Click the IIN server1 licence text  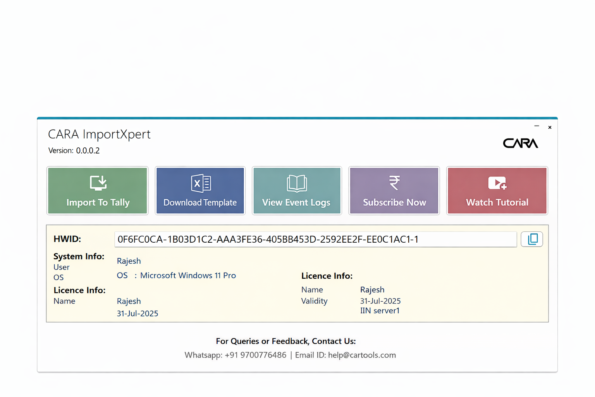(380, 311)
